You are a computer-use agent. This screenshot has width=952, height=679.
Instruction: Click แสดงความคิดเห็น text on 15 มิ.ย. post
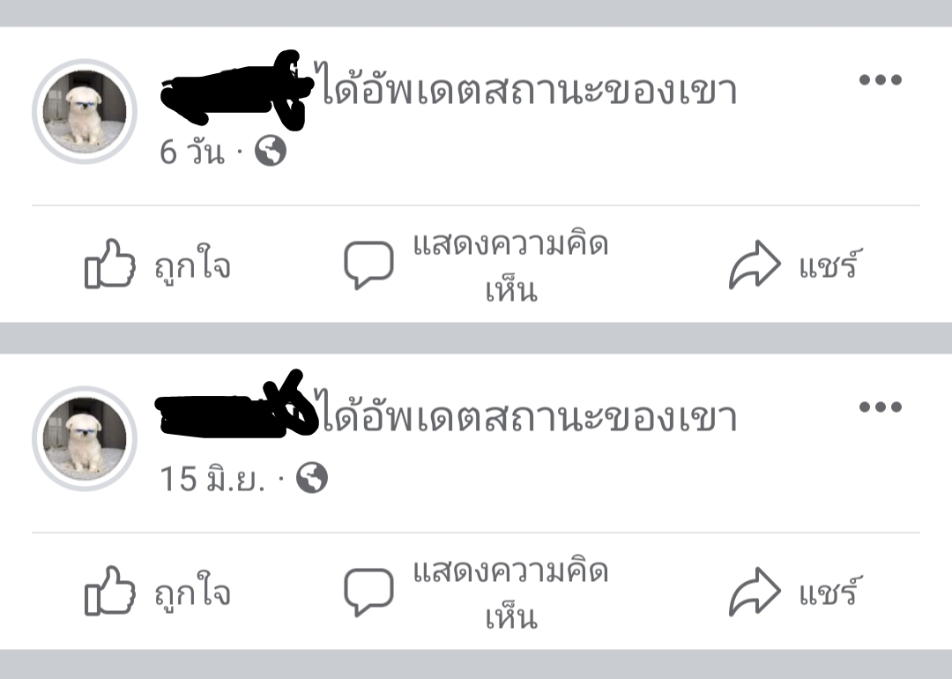coord(510,594)
